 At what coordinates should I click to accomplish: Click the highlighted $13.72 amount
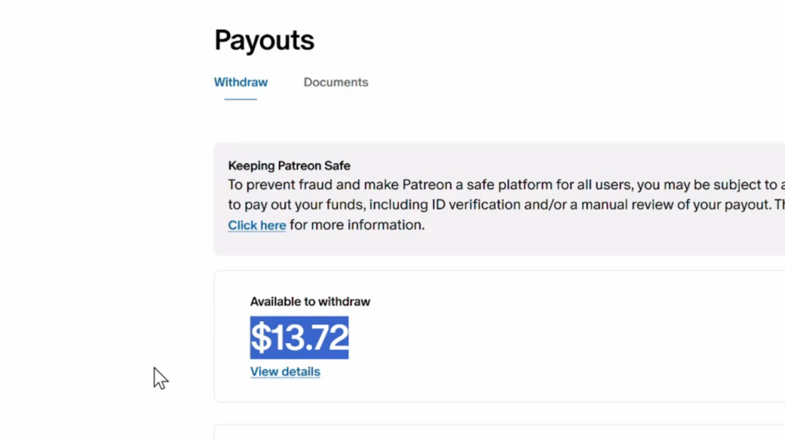click(x=300, y=338)
